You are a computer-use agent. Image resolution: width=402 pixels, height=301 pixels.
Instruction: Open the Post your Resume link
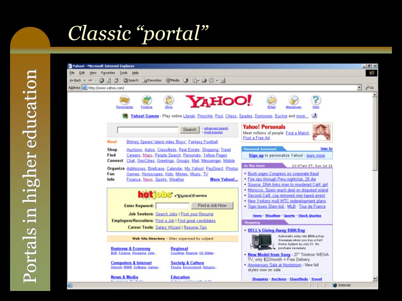pyautogui.click(x=197, y=214)
